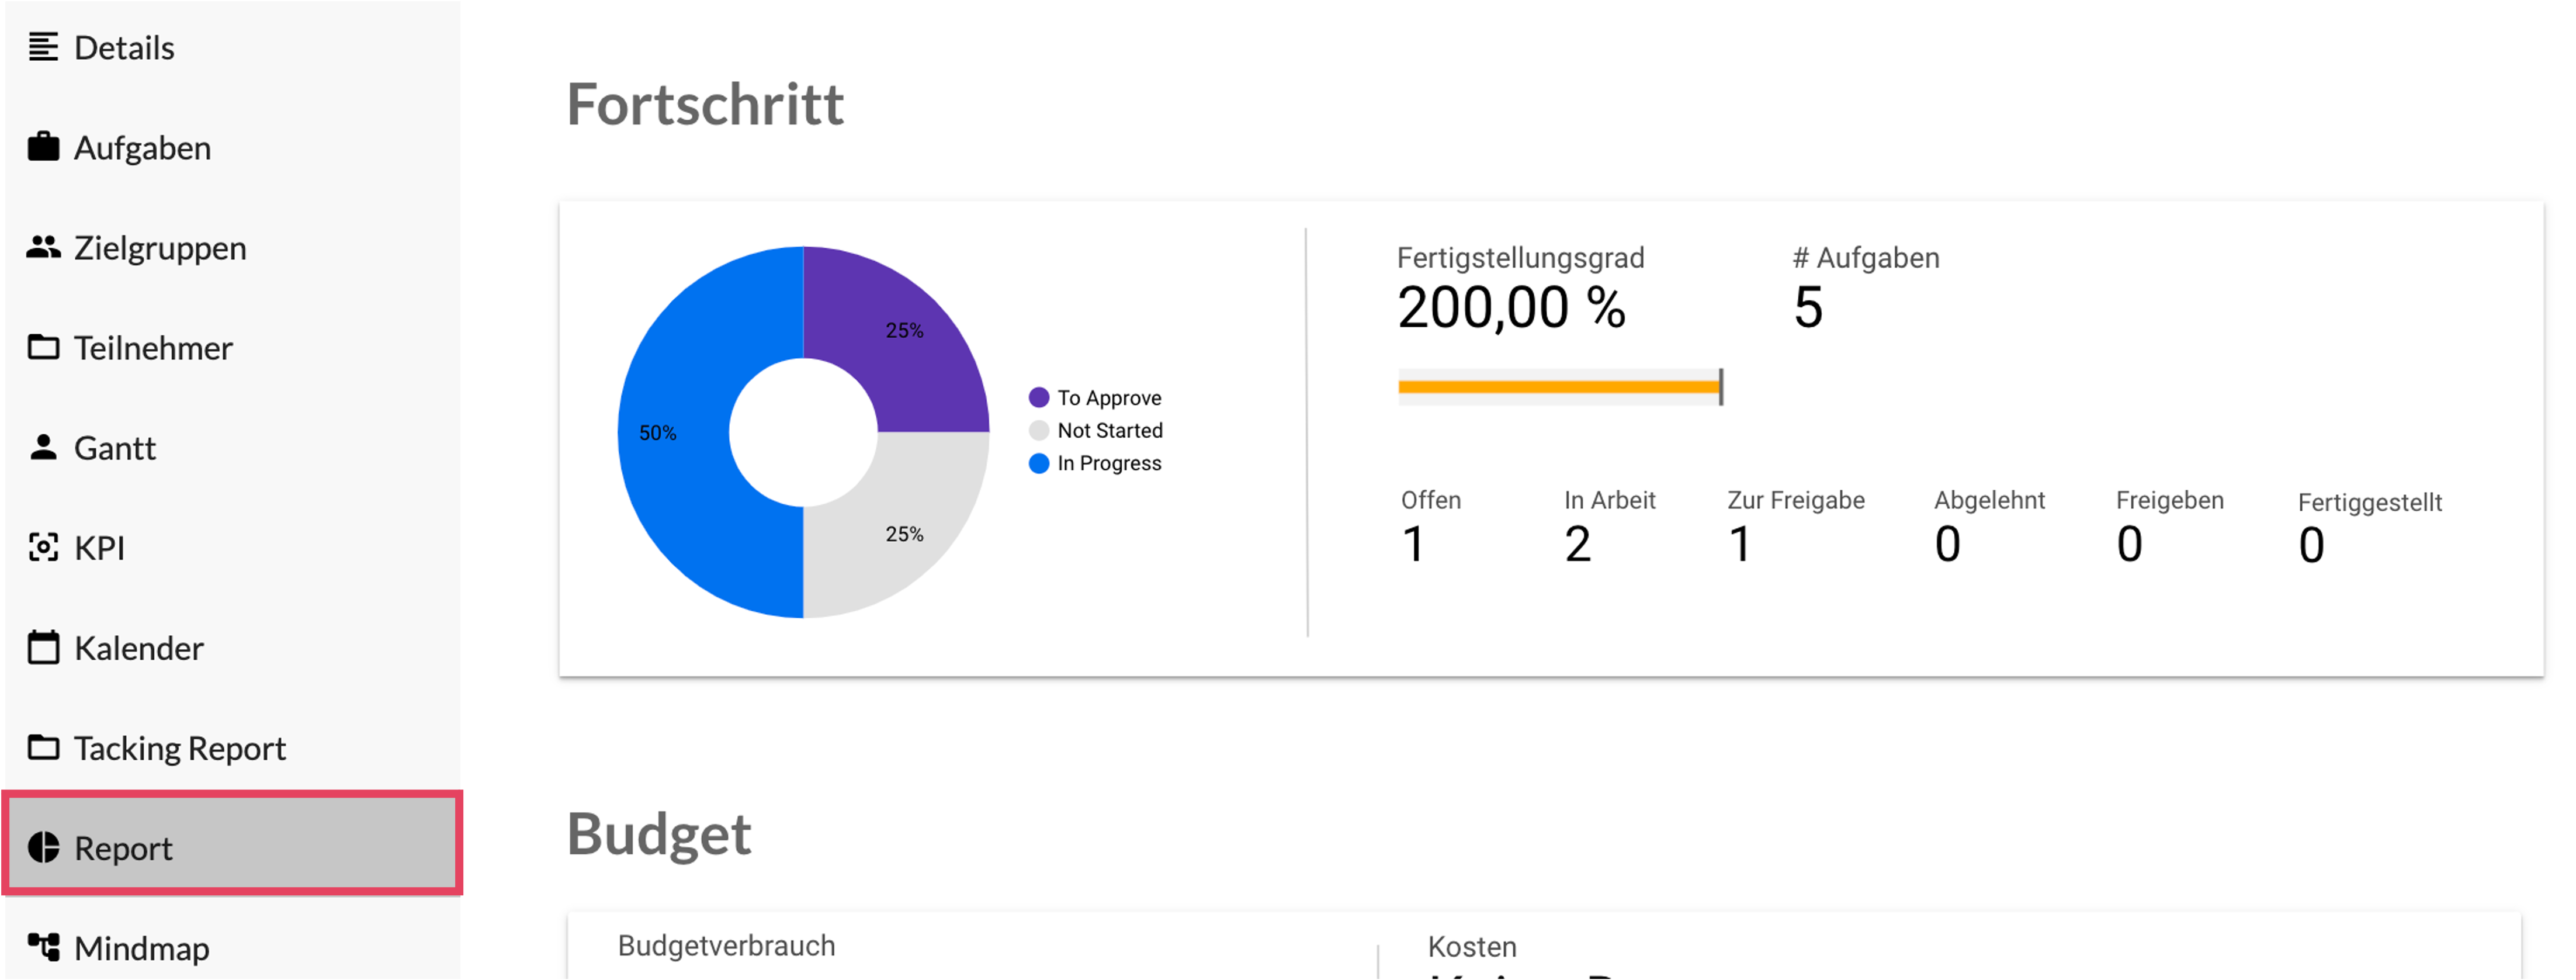Screen dimensions: 2576x980
Task: Open the Tacking Report menu entry
Action: tap(180, 748)
